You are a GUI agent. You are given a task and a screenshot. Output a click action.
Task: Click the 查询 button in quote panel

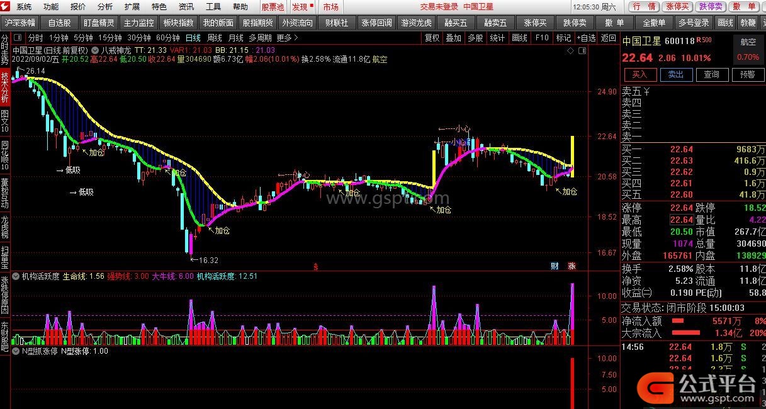point(712,74)
